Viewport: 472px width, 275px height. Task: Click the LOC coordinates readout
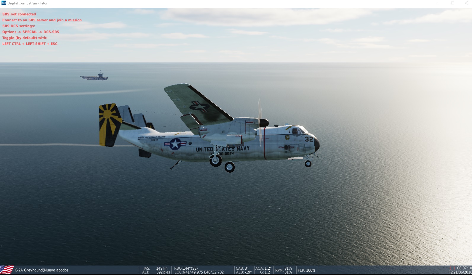click(x=199, y=272)
